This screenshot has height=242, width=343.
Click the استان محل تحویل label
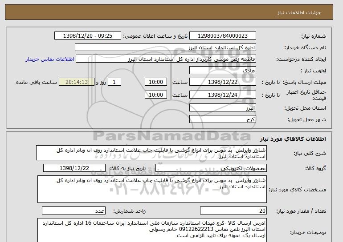[305, 108]
